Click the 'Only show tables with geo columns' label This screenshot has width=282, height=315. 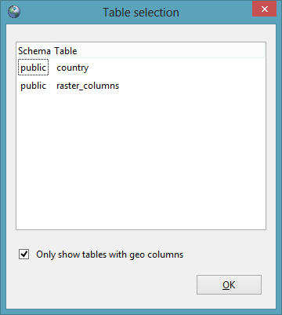(x=110, y=255)
